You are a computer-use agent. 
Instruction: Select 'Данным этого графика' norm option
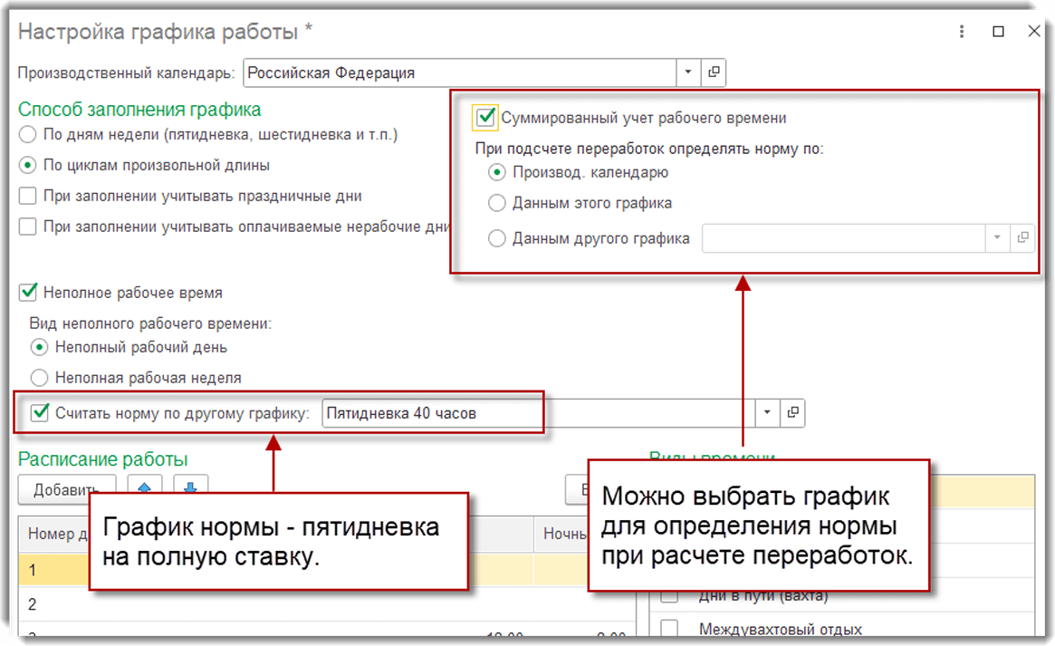(496, 202)
